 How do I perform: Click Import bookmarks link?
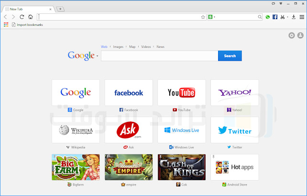point(30,25)
